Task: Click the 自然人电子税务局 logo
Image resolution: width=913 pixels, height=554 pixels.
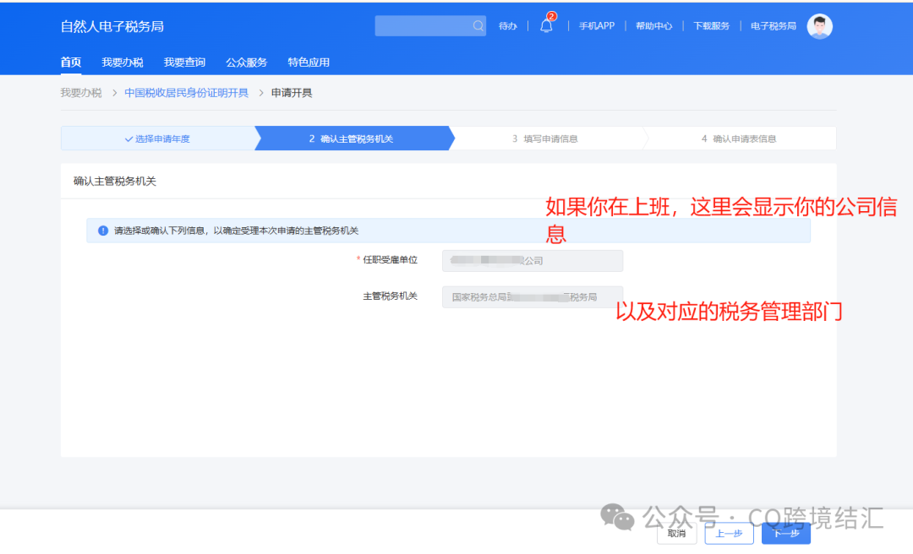Action: (x=111, y=26)
